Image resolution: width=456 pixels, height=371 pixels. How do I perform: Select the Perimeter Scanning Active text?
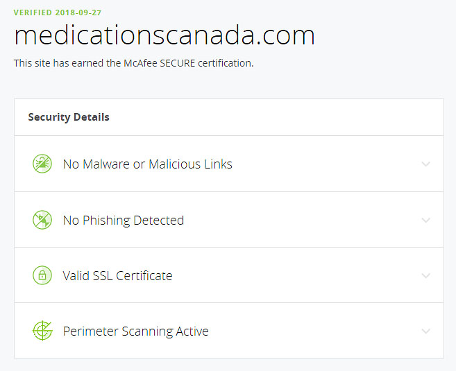(135, 331)
